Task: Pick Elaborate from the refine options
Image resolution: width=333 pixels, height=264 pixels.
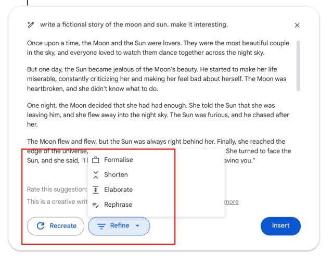Action: tap(118, 190)
